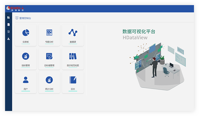Viewport: 199px width, 116px height.
Task: Select the sidebar document icon
Action: [x=8, y=24]
